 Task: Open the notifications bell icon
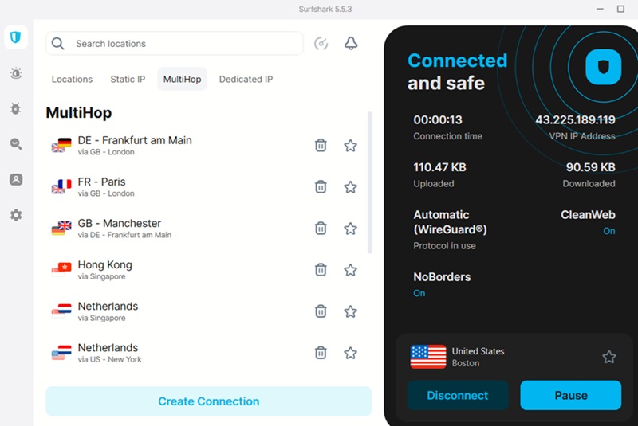(x=351, y=44)
